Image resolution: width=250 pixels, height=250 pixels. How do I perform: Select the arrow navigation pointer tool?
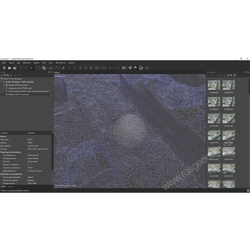coord(31,68)
